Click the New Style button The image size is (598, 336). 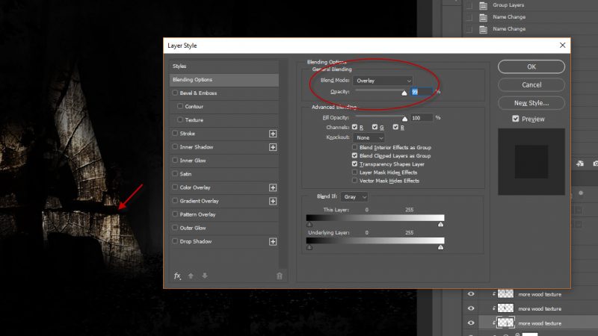[x=531, y=103]
